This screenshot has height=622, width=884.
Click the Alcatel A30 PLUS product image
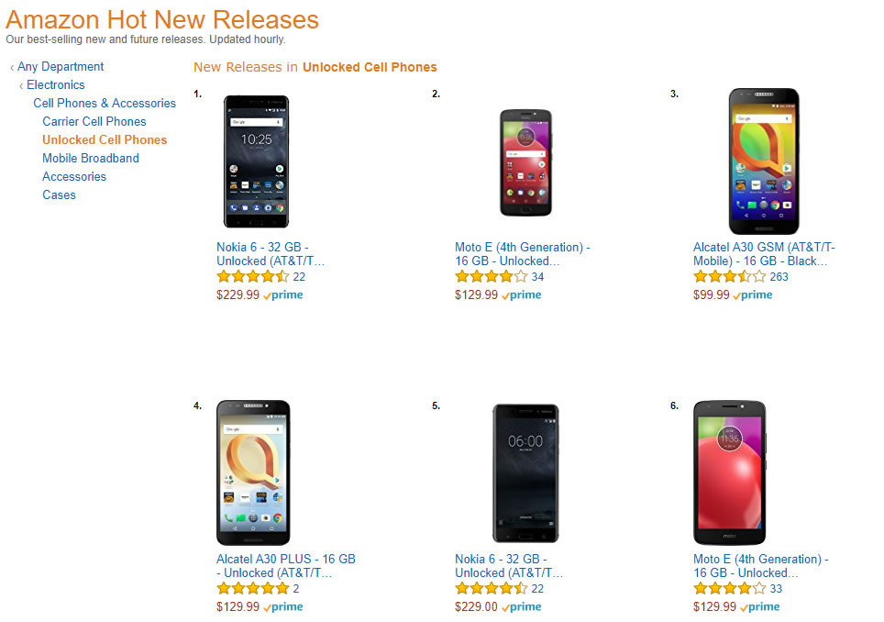254,472
